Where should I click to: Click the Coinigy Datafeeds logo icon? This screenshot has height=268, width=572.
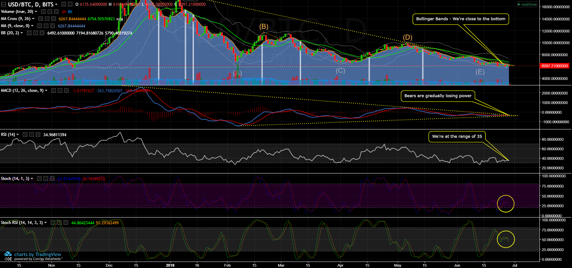point(8,259)
